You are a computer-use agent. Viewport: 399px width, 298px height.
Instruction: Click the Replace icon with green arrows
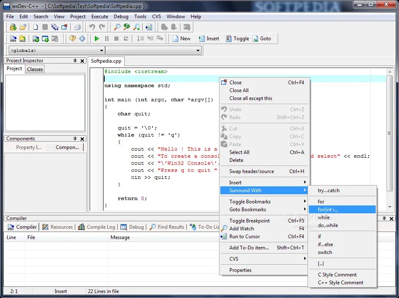coord(126,27)
